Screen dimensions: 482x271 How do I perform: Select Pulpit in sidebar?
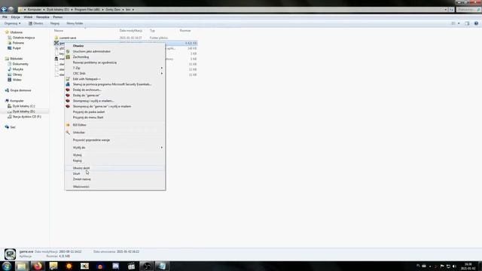pos(17,48)
